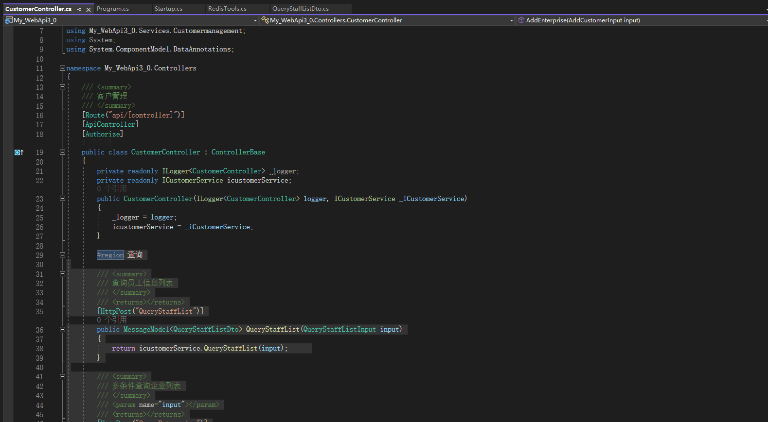Collapse the #region 查询 block on line 29
768x422 pixels.
(62, 255)
